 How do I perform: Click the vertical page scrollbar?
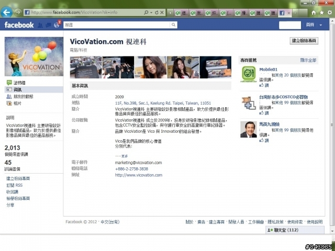tap(332, 125)
